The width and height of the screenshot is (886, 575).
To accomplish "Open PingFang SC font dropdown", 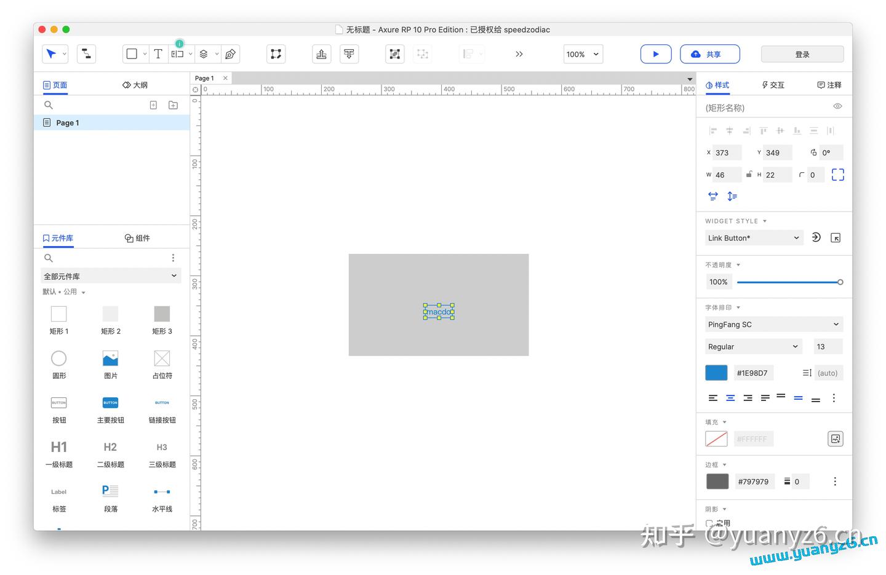I will 774,324.
